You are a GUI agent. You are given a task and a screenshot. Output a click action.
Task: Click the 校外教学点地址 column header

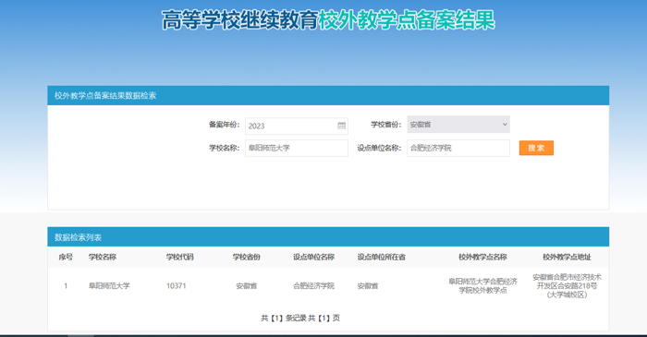click(x=567, y=257)
